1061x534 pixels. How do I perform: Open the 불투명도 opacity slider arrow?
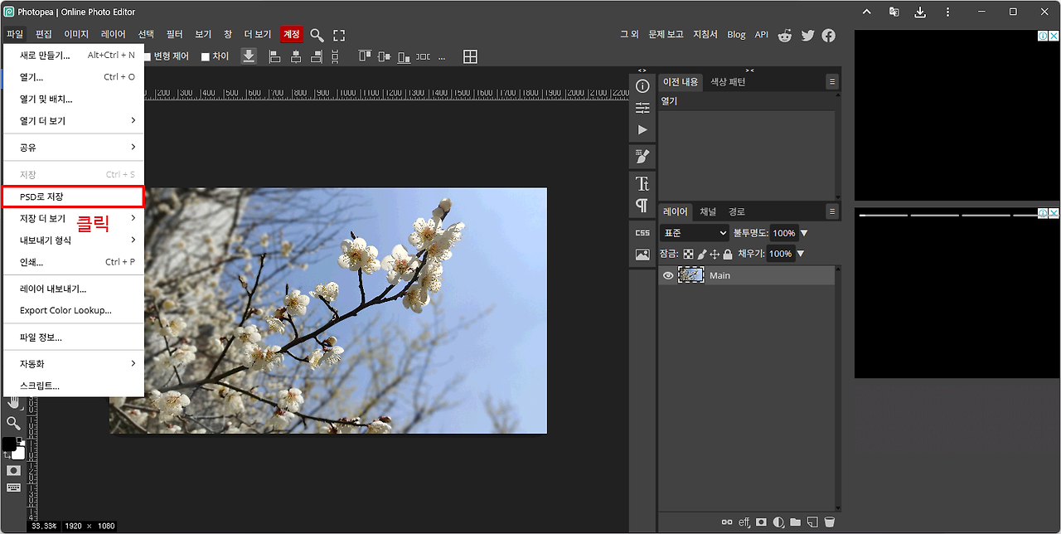click(803, 233)
